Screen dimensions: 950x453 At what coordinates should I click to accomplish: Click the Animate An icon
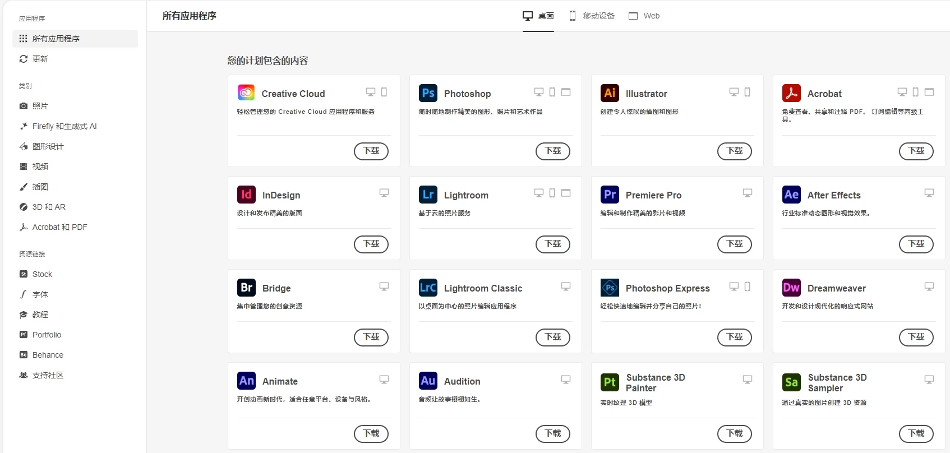tap(246, 380)
